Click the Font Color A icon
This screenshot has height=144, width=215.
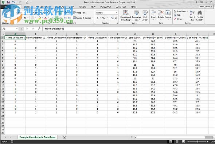point(46,18)
